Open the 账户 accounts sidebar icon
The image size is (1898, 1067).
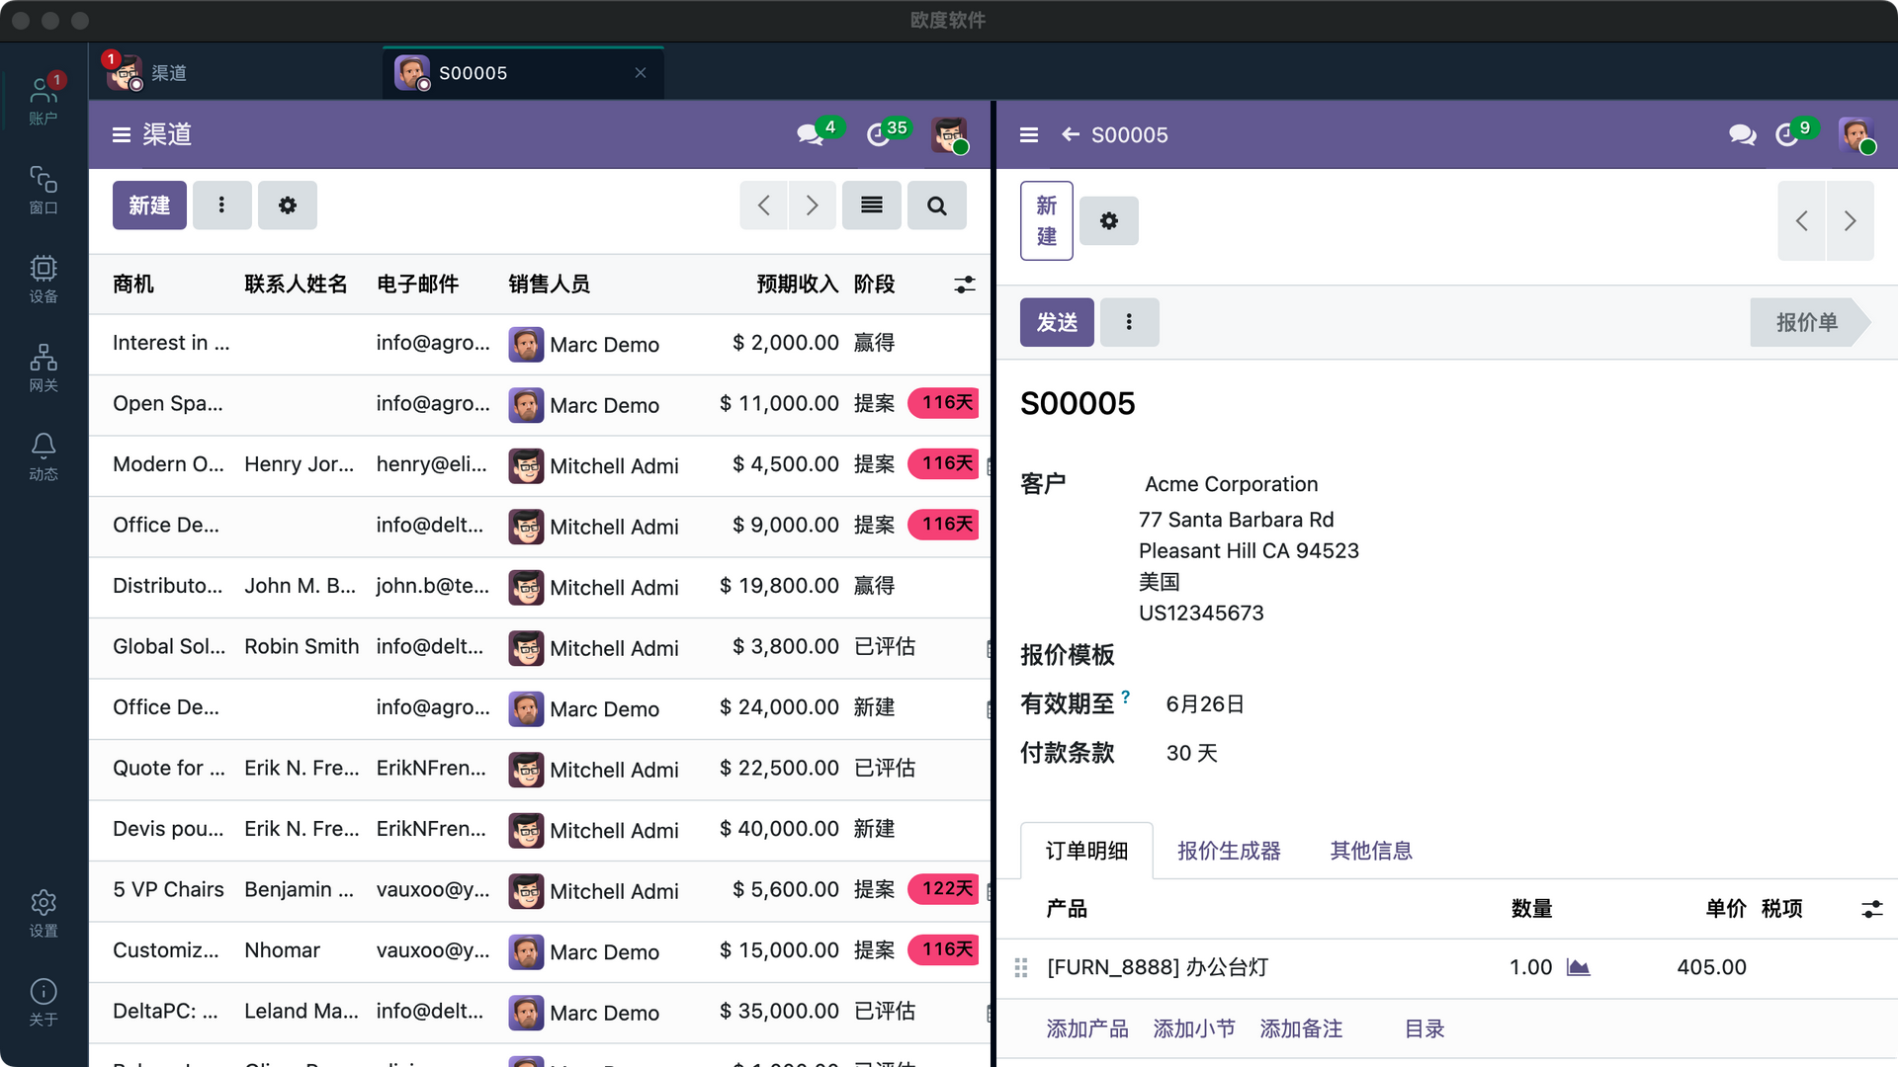43,101
